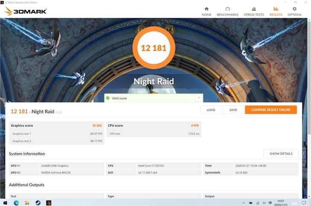Click the large 12 181 score circle
Viewport: 311px width, 206px height.
pos(154,48)
